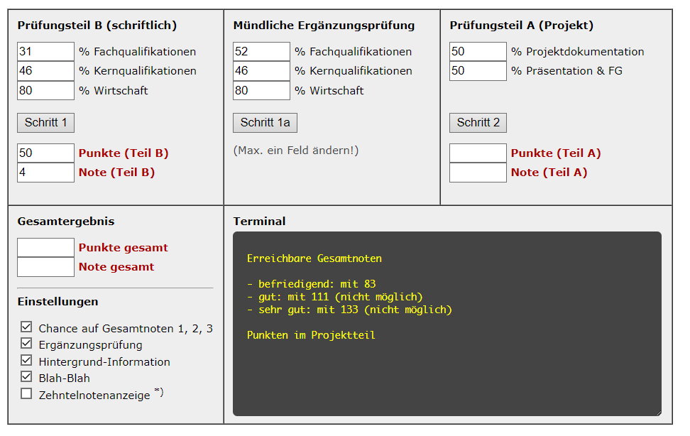Click the Schritt 1 button
690x436 pixels.
45,123
